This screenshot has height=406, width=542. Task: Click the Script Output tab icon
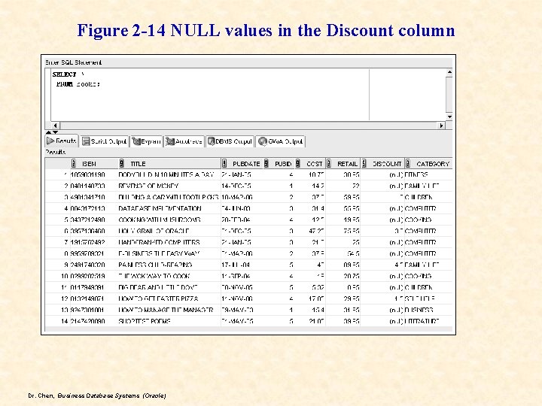point(86,141)
